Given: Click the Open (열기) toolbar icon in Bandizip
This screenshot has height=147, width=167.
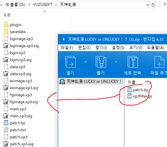Looking at the screenshot, I should 70,62.
